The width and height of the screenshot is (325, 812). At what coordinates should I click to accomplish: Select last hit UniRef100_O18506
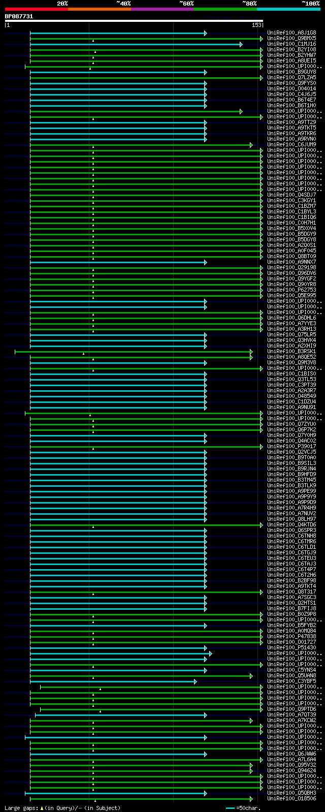pos(291,799)
